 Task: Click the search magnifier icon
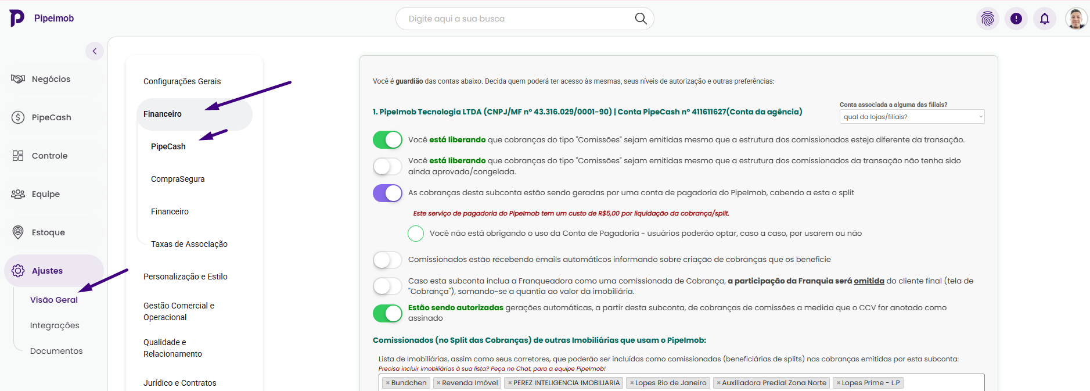tap(641, 19)
